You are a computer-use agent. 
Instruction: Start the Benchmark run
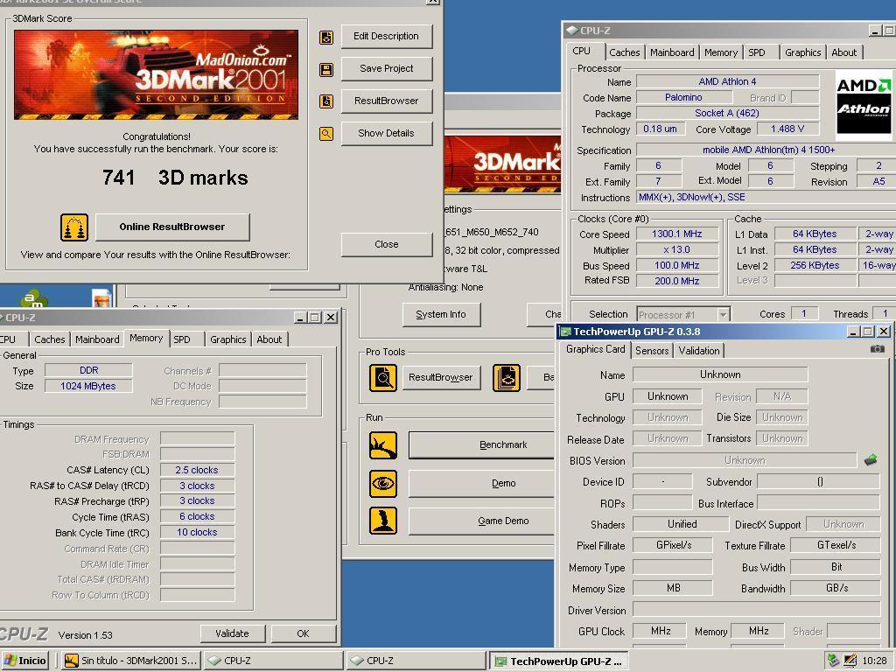click(483, 445)
